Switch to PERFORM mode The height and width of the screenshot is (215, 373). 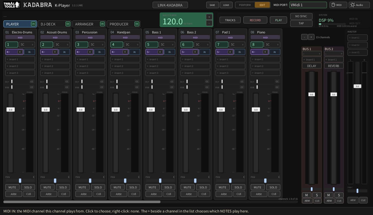coord(245,5)
